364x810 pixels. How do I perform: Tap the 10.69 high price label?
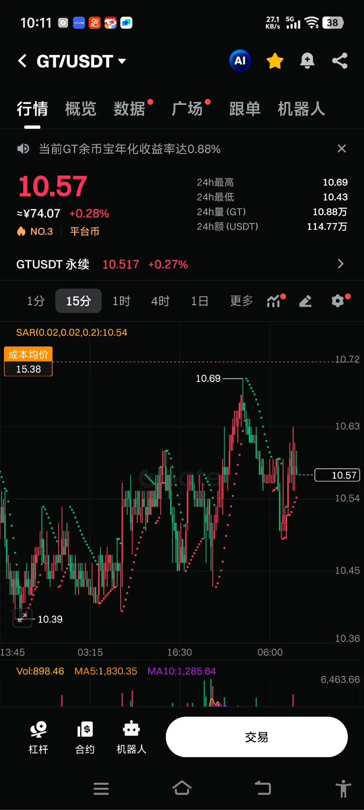point(208,378)
